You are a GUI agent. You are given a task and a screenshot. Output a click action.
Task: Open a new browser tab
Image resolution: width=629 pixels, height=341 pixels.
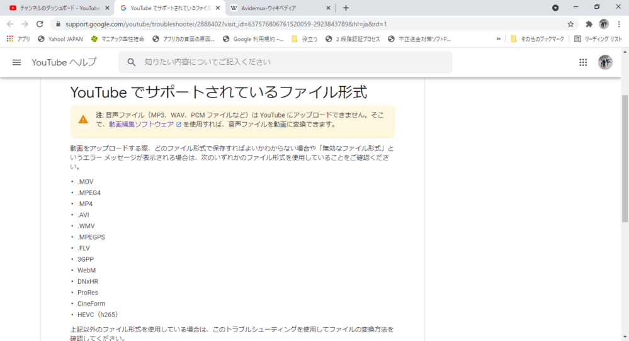point(346,8)
